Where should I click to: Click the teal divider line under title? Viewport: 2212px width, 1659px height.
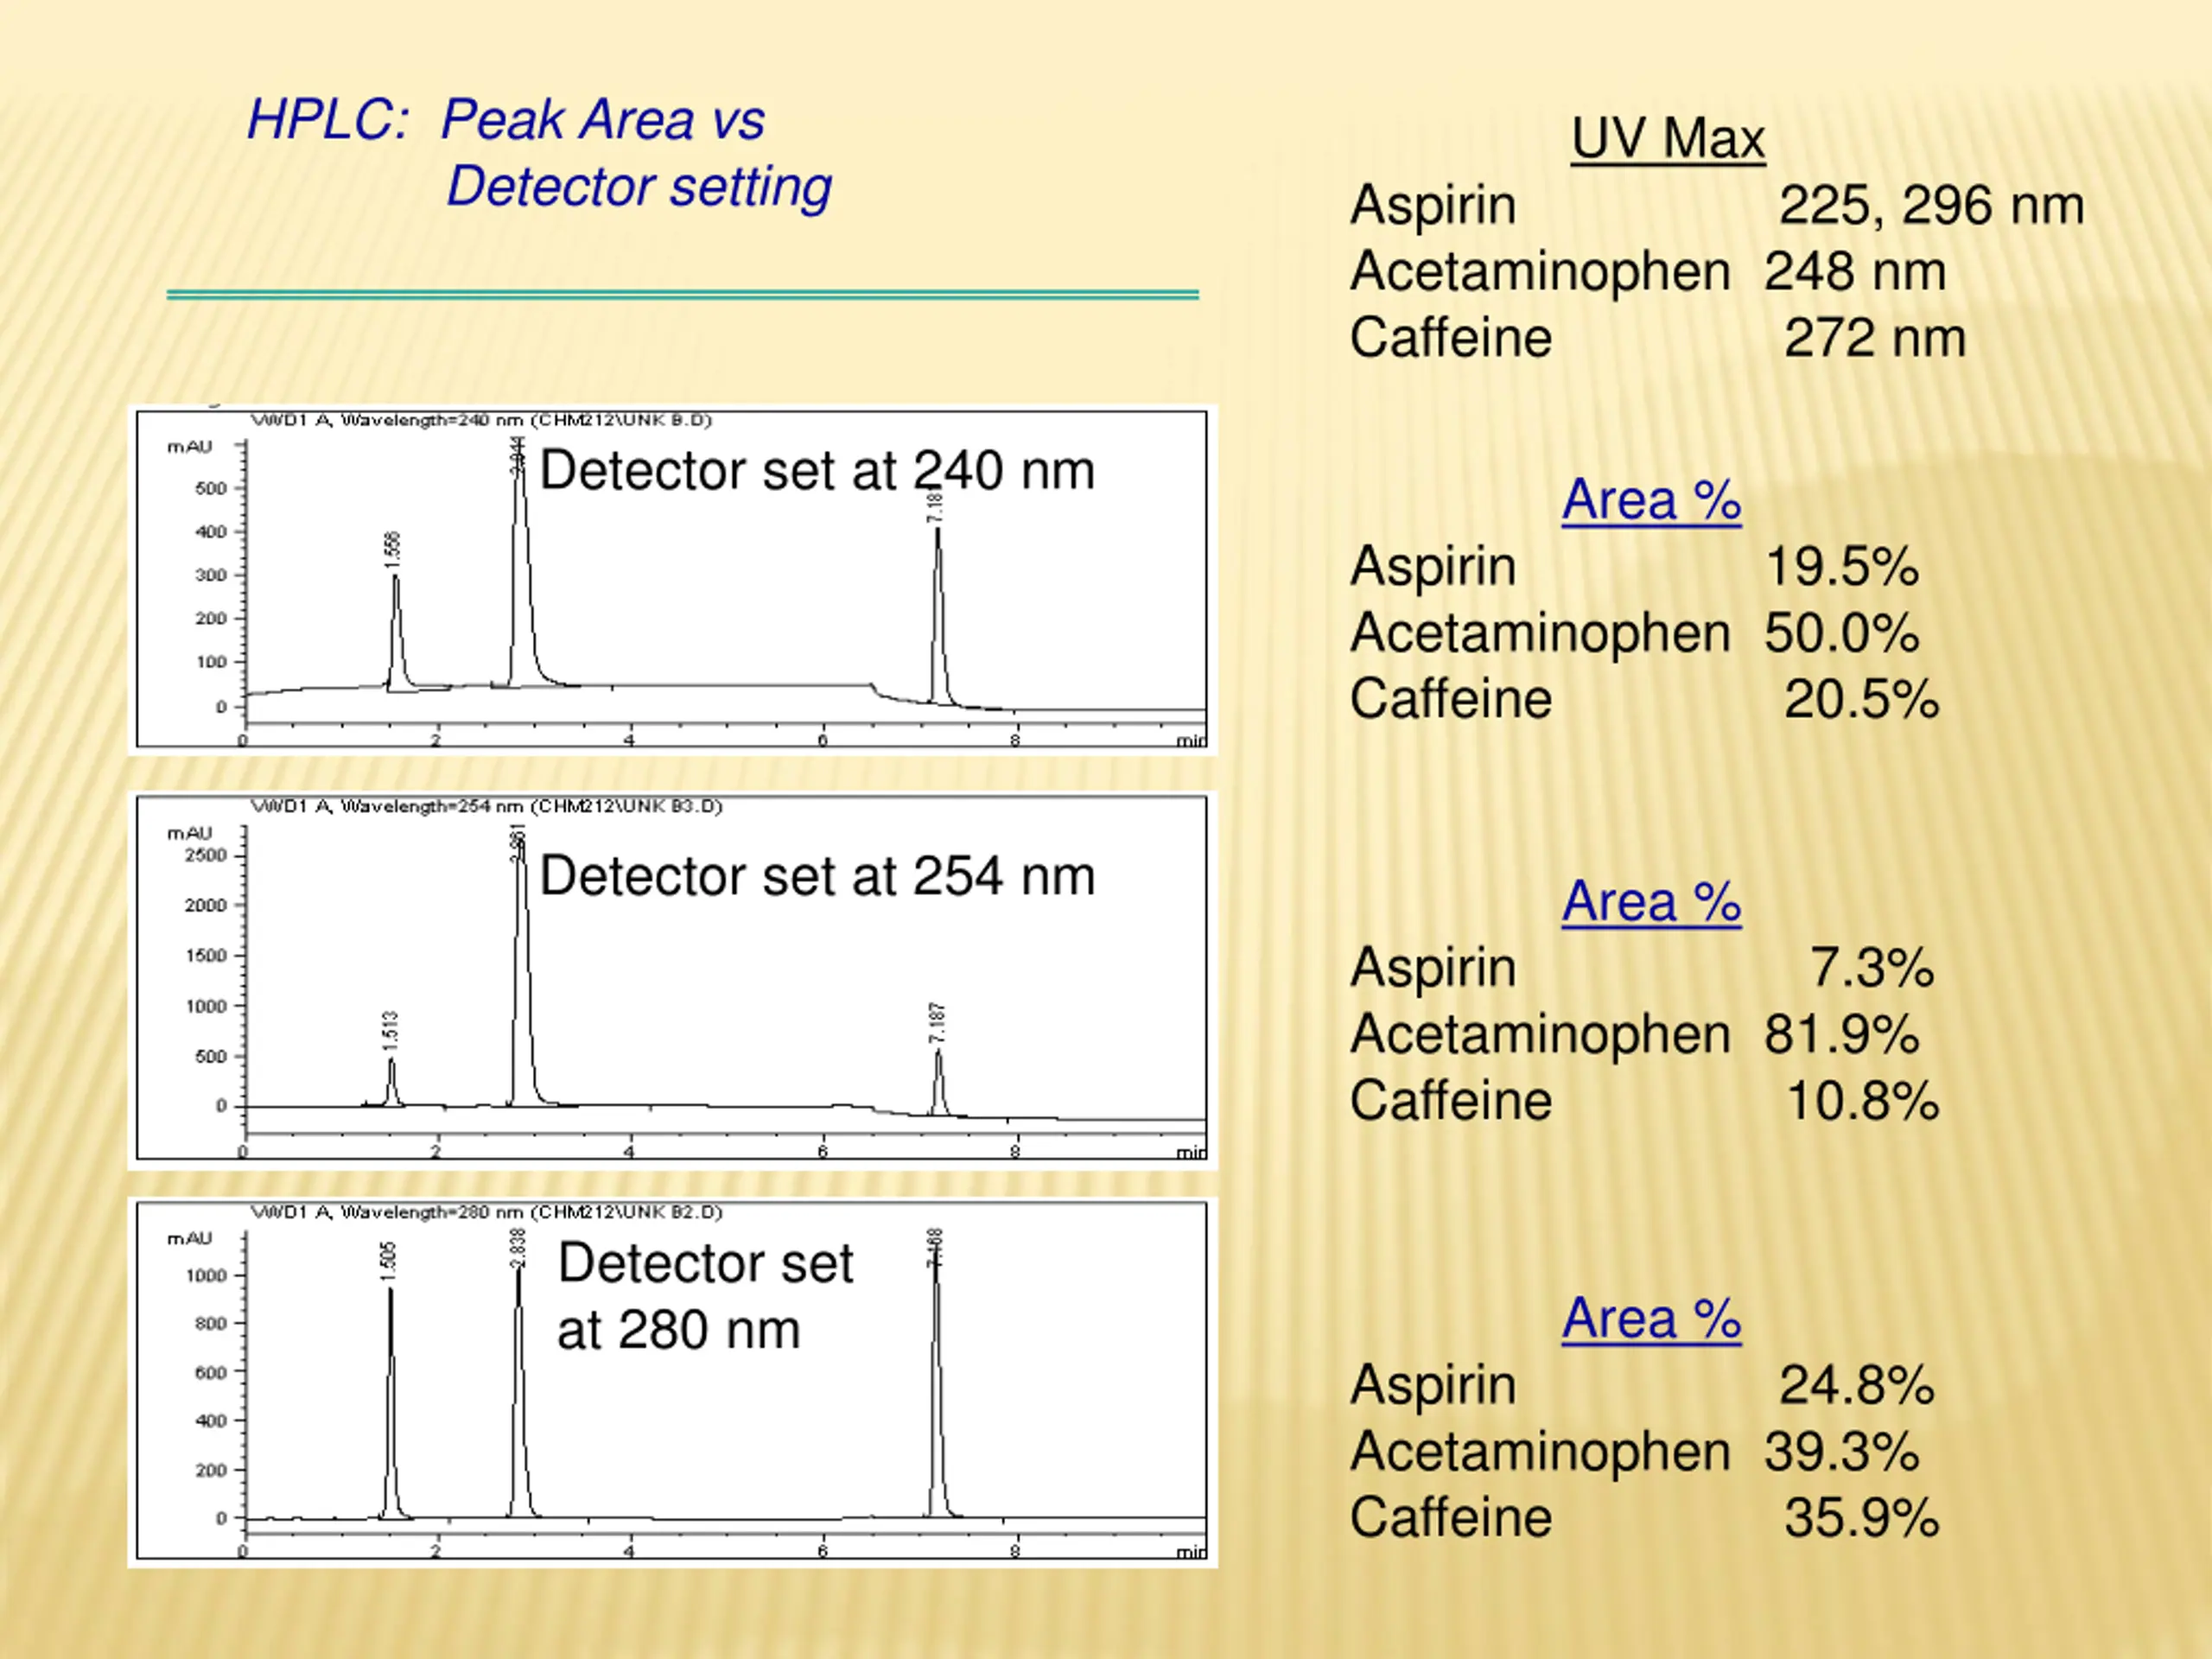(x=682, y=294)
